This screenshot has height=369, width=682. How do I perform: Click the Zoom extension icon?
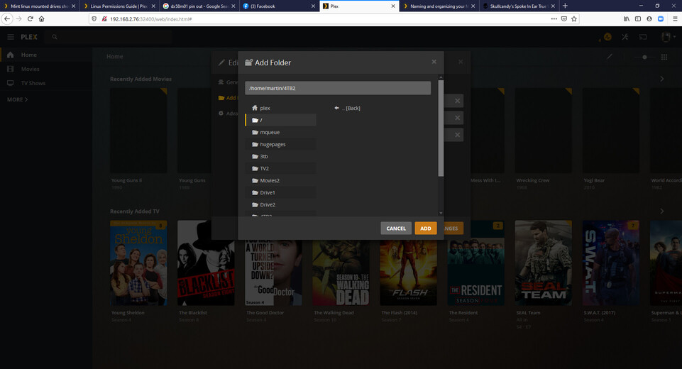(661, 18)
